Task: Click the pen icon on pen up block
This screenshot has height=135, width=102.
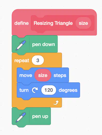Action: coord(21,117)
